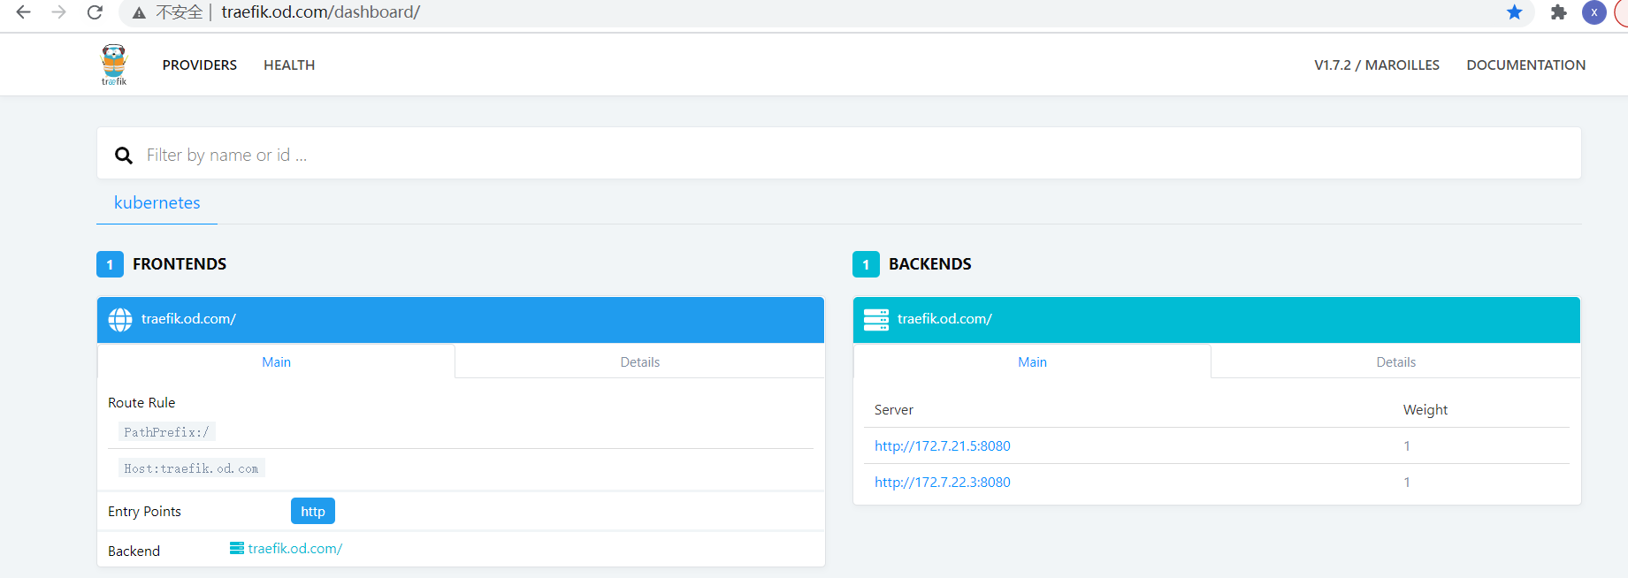Click the backends count badge
1628x578 pixels.
click(866, 264)
